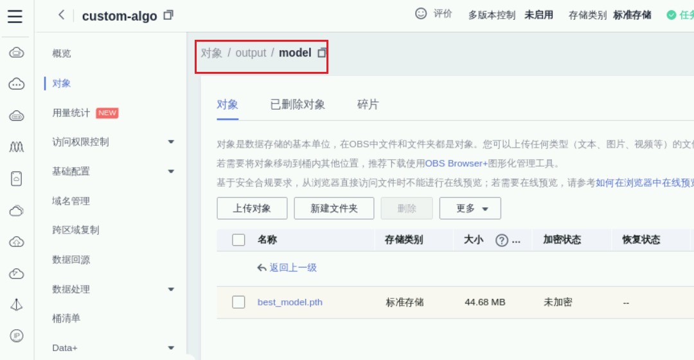Screen dimensions: 694x360
Task: Click output in the breadcrumb path
Action: (251, 53)
